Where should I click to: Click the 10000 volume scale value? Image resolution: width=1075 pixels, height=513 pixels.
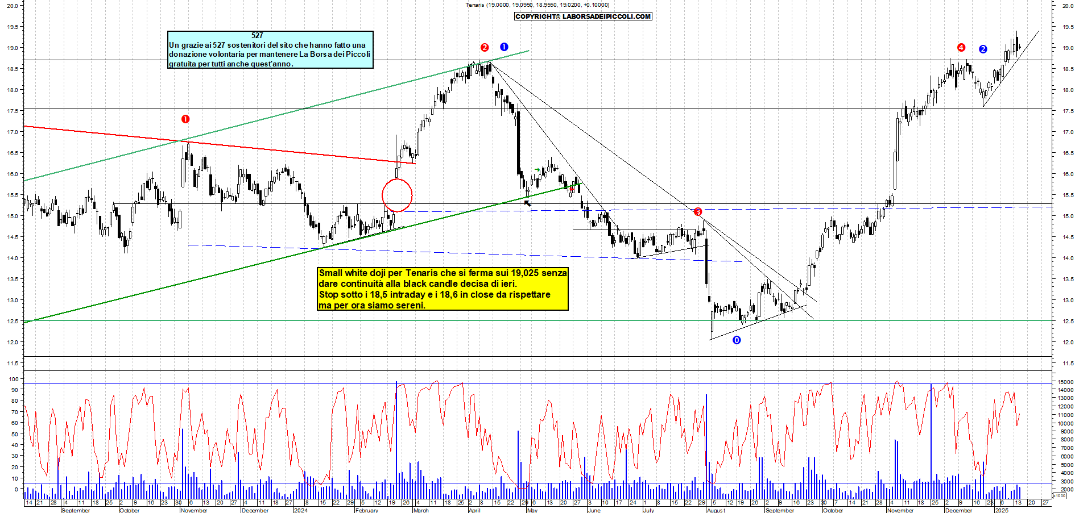coord(1065,423)
